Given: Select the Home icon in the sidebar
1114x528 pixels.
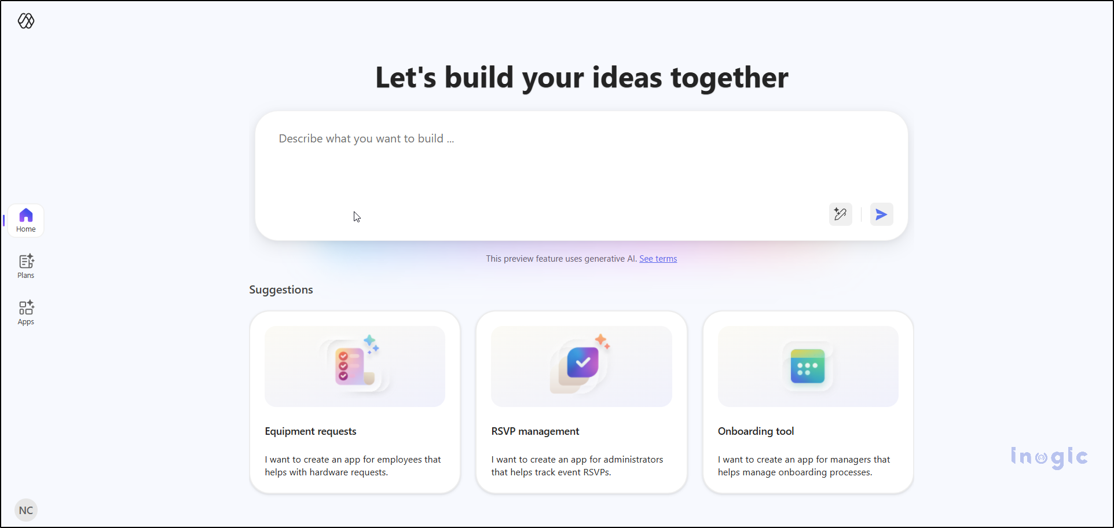Looking at the screenshot, I should click(25, 220).
